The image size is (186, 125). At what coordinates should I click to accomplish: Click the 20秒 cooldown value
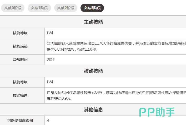51,60
